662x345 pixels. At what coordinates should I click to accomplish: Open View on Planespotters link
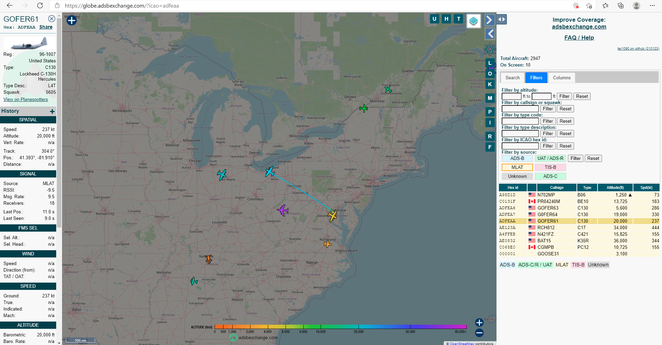26,99
